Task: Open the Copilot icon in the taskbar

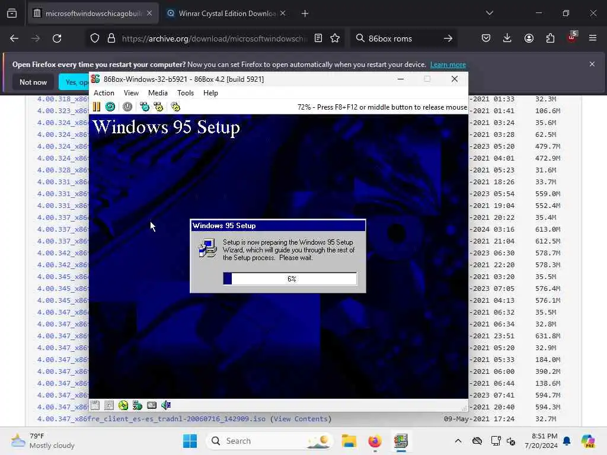Action: coord(588,441)
